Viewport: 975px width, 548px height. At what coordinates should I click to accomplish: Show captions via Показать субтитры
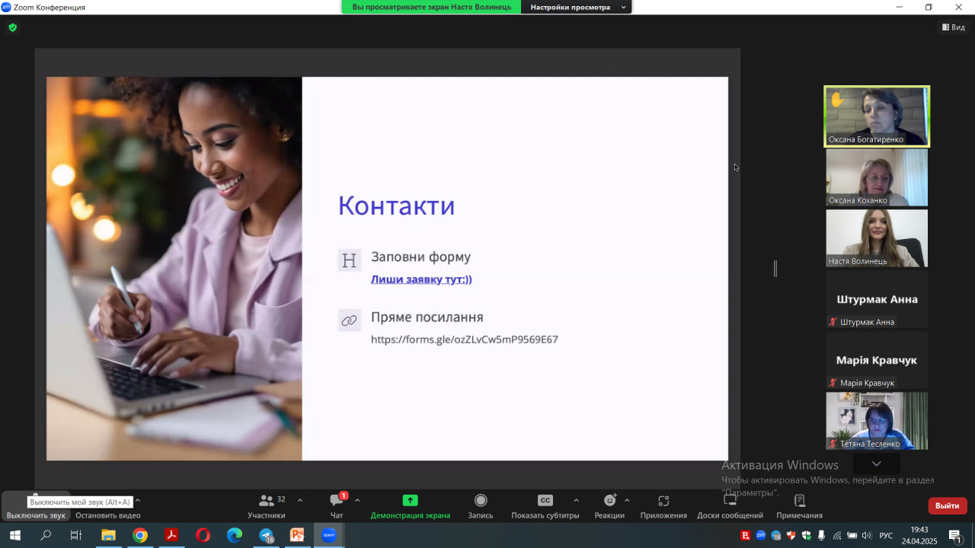(x=545, y=507)
